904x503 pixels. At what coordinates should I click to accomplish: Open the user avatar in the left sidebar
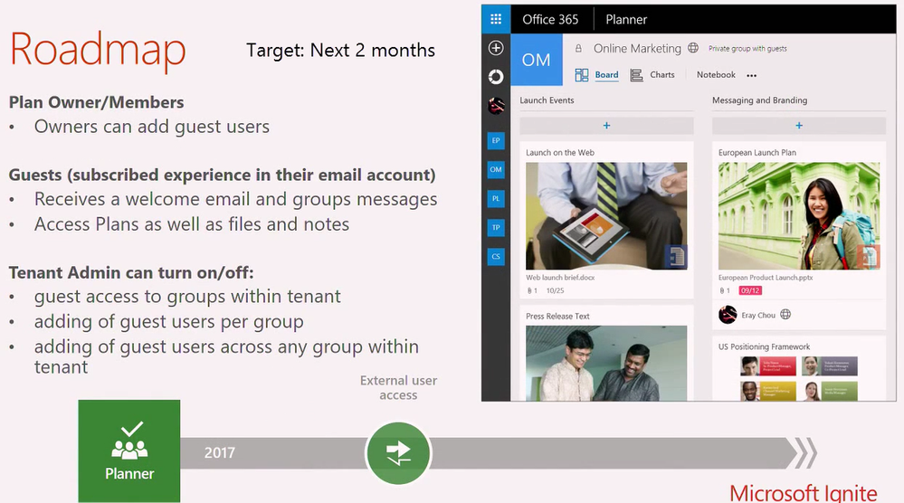tap(496, 106)
